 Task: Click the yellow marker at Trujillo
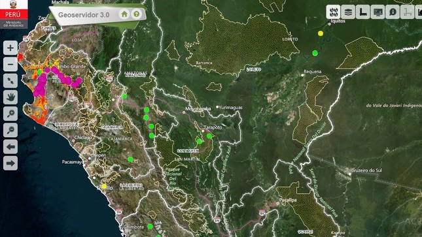(104, 186)
